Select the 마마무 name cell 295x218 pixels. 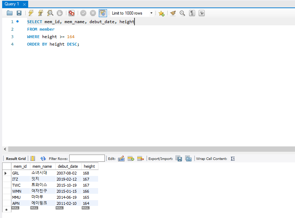(x=43, y=197)
